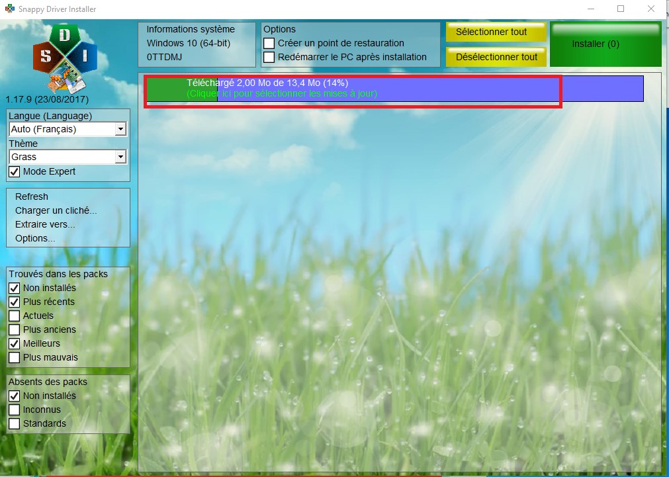Click the green 'Installer (0)' button
The image size is (669, 477).
tap(595, 44)
